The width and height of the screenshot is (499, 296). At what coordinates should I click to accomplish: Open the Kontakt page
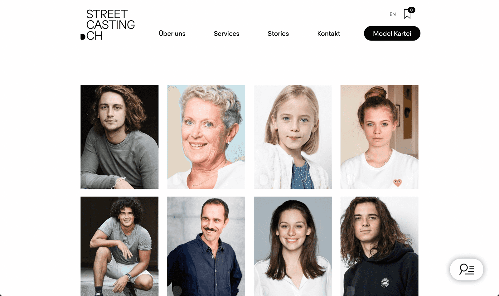coord(329,34)
